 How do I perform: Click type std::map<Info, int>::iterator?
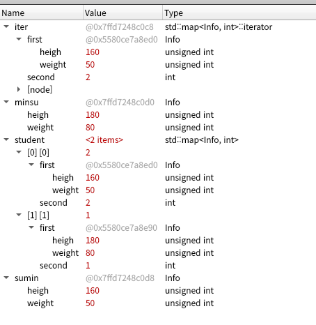[x=219, y=27]
